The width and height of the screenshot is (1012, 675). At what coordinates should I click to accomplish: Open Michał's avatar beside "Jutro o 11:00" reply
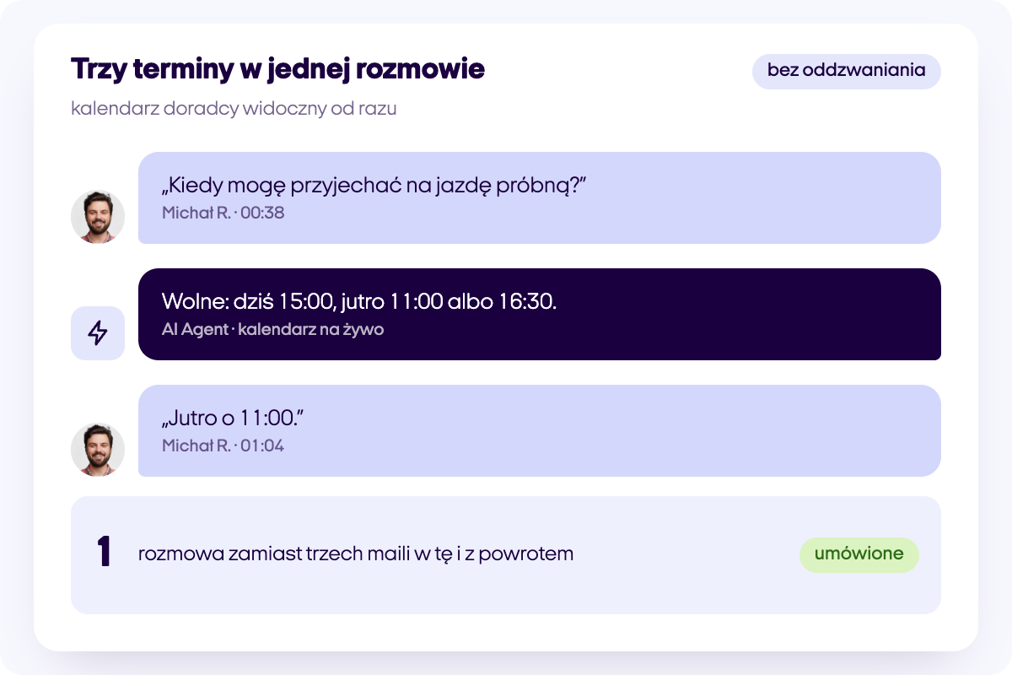click(x=98, y=450)
